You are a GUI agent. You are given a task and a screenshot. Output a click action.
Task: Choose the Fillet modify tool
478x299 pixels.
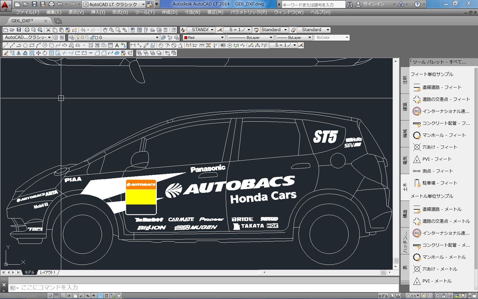(104, 53)
